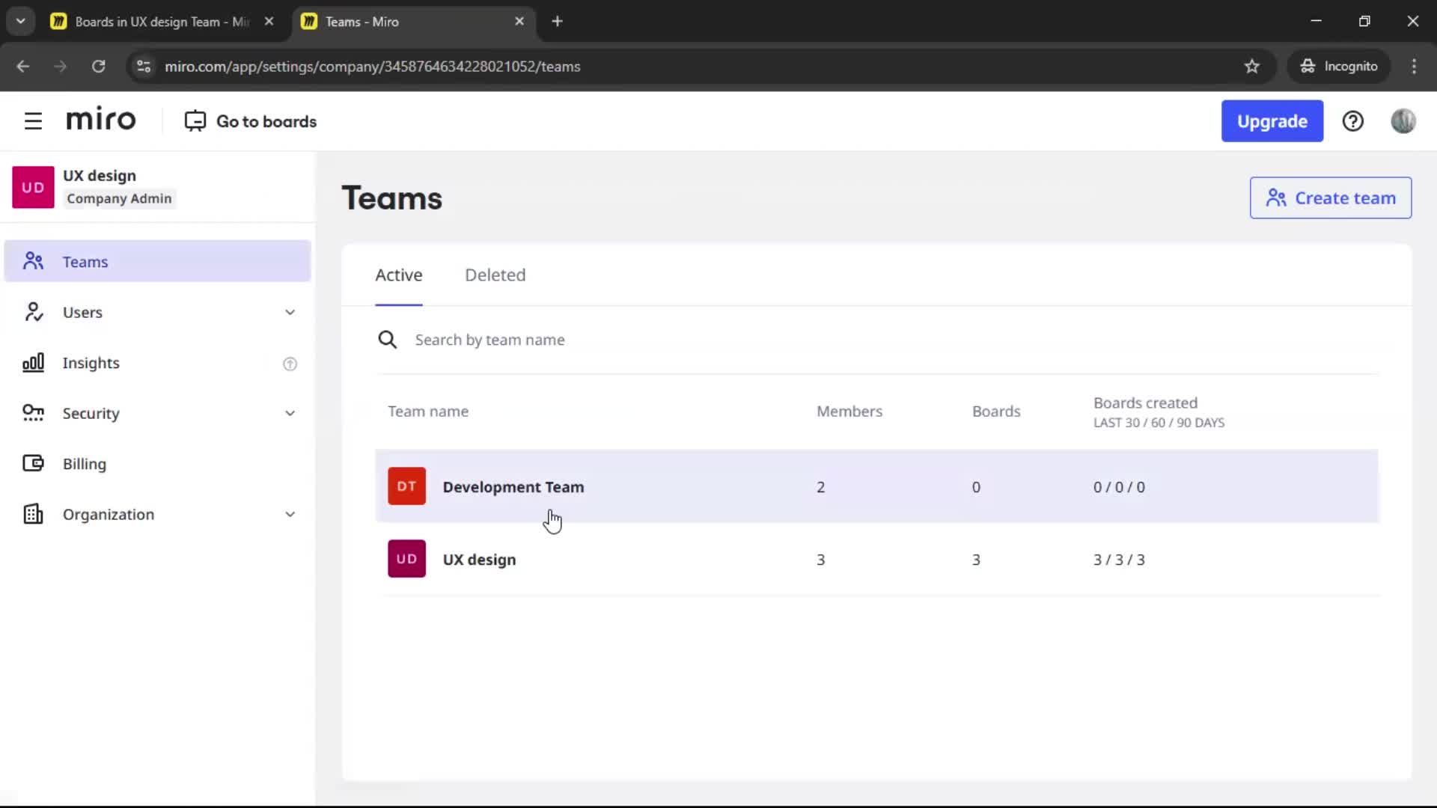This screenshot has width=1437, height=808.
Task: Open Insights in the sidebar
Action: click(x=157, y=363)
